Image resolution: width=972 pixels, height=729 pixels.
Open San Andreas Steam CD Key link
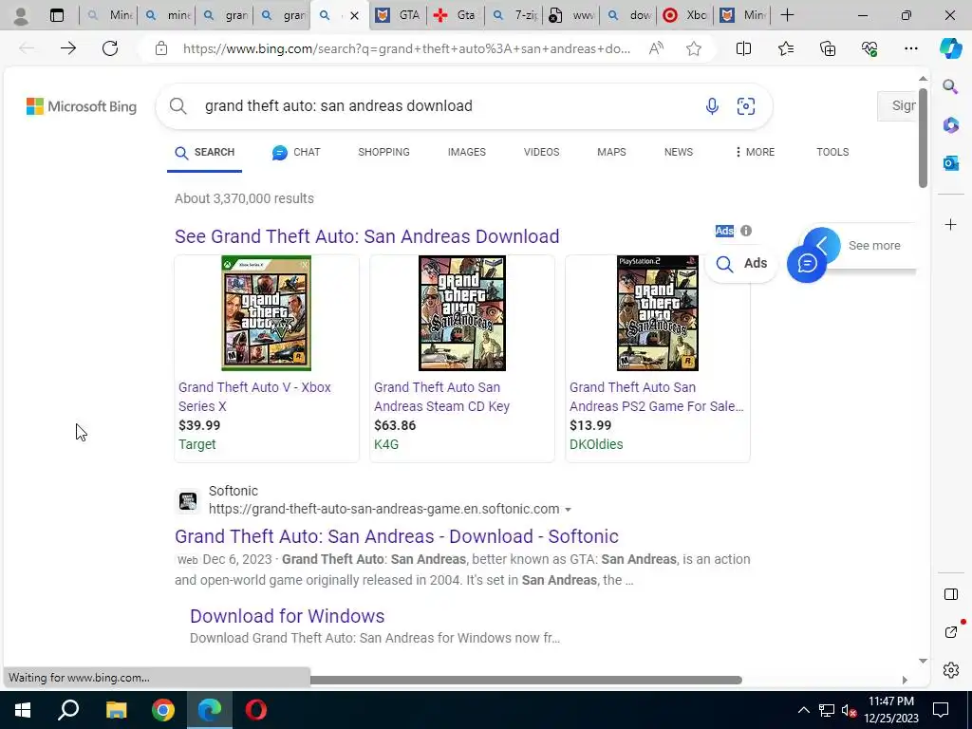point(442,397)
